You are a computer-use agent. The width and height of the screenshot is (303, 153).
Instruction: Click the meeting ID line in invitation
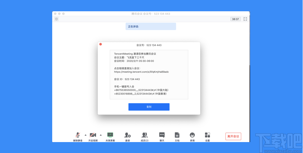[x=127, y=79]
